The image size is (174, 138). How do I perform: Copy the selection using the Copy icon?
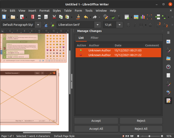click(61, 17)
